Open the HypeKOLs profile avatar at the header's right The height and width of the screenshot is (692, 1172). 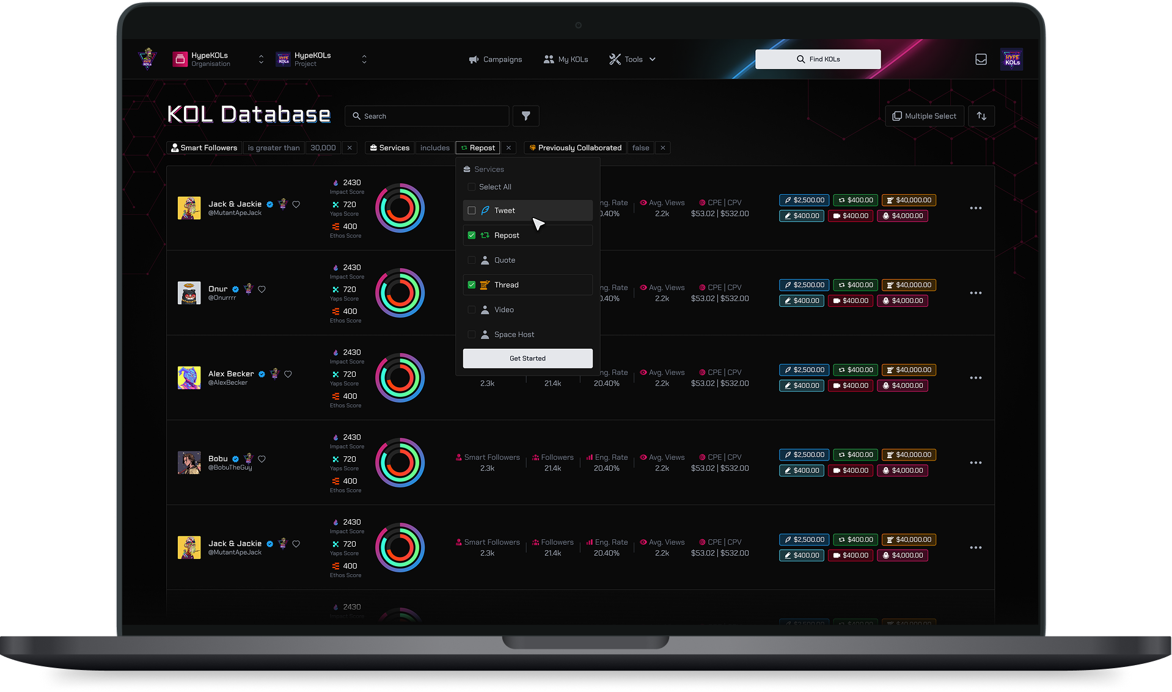(1012, 59)
